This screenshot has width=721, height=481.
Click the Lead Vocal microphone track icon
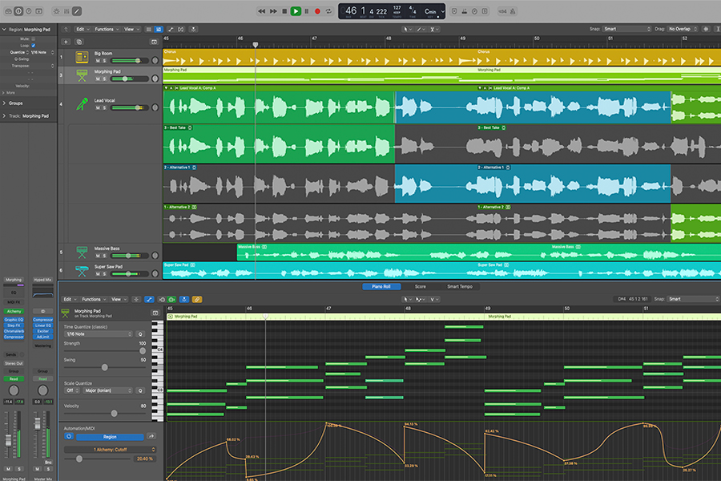tap(82, 104)
